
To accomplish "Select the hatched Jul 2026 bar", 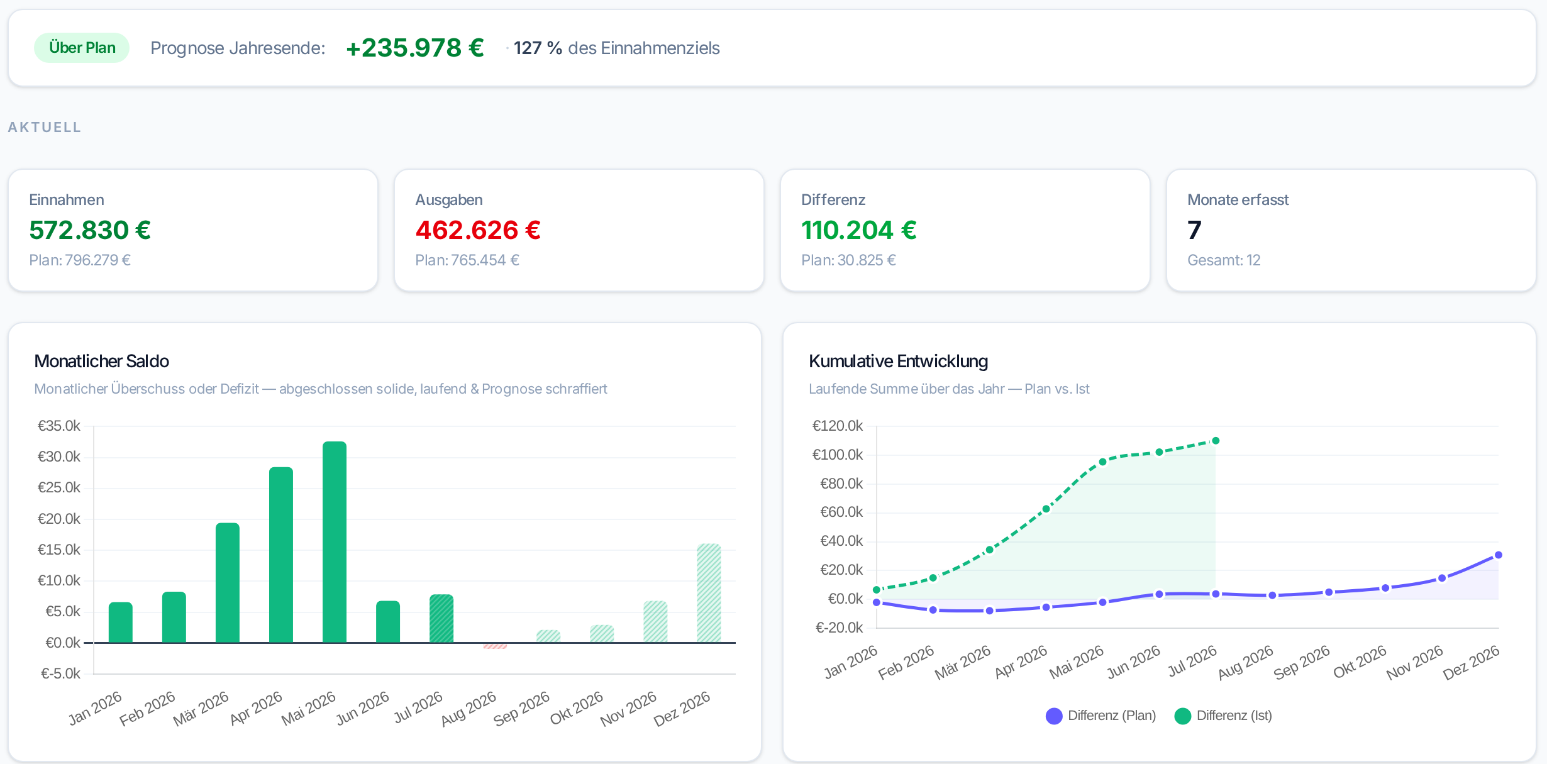I will pyautogui.click(x=441, y=619).
